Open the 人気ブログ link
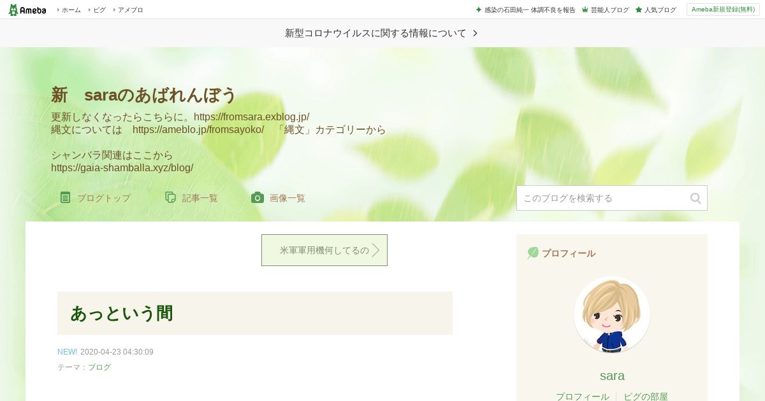765x401 pixels. coord(660,10)
